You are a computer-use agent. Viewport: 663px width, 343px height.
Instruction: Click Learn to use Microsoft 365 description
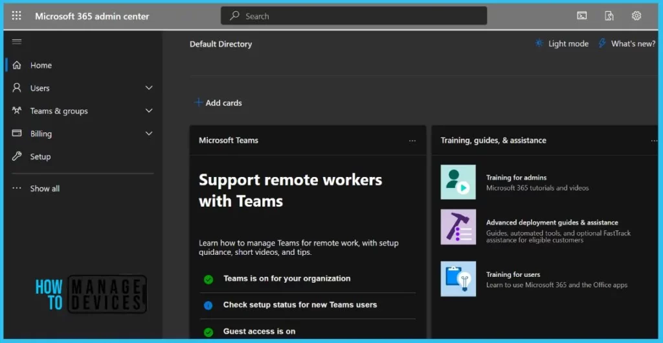(x=556, y=285)
